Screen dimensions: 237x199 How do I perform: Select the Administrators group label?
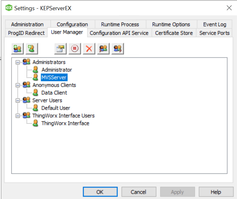tap(49, 62)
